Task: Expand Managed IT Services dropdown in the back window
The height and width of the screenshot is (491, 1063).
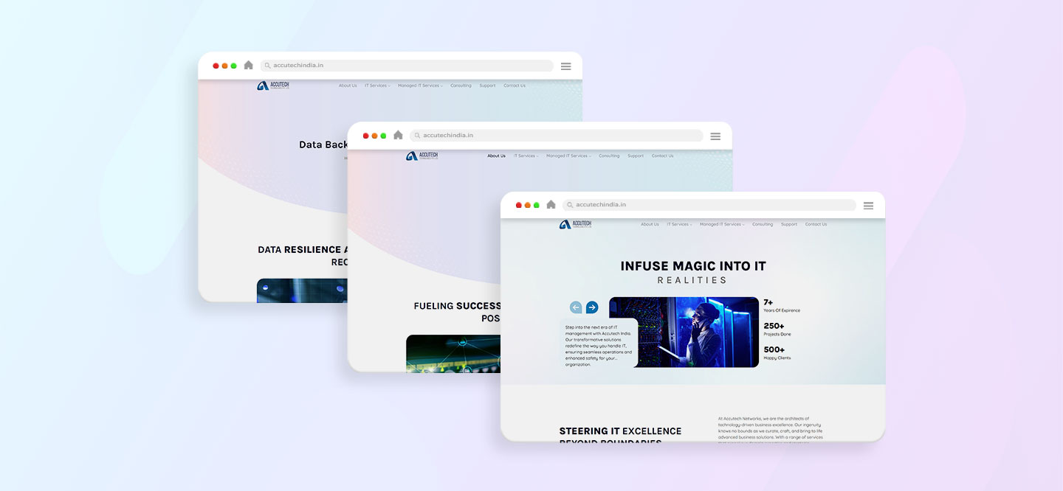Action: coord(420,86)
